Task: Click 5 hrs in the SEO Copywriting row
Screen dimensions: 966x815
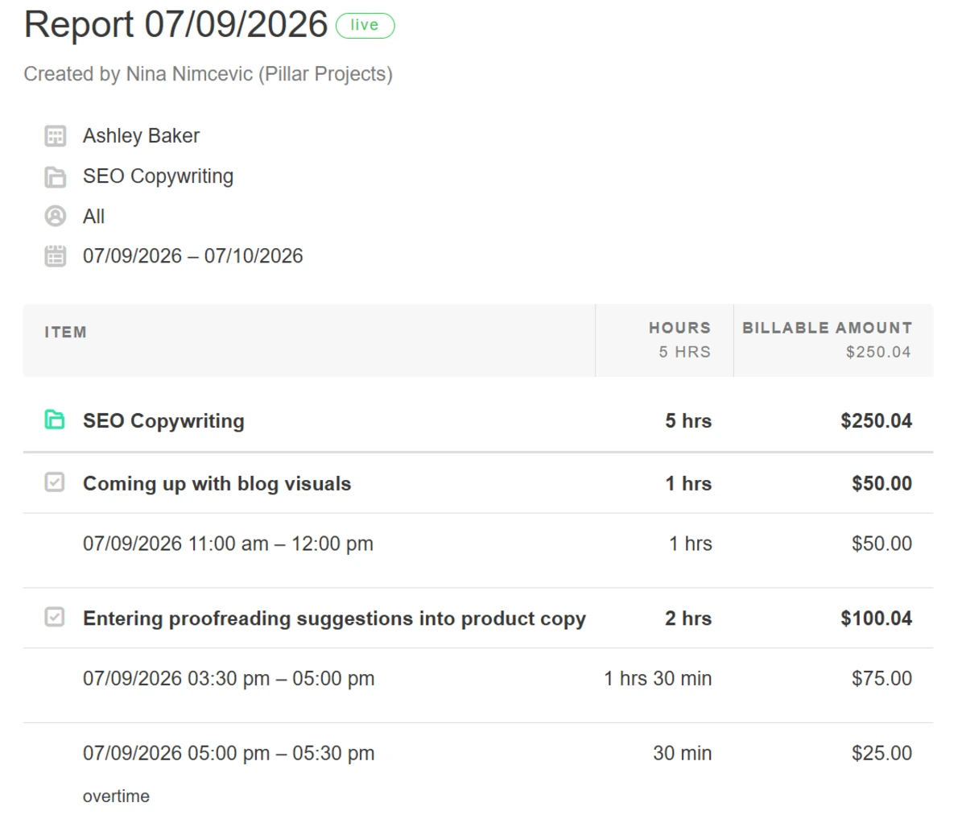Action: click(x=688, y=420)
